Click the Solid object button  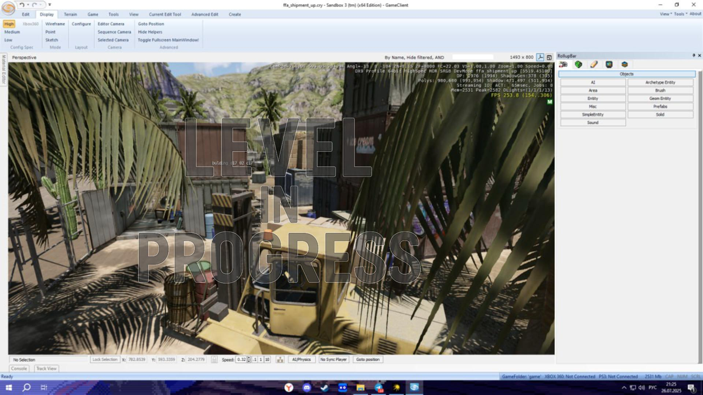pyautogui.click(x=660, y=115)
